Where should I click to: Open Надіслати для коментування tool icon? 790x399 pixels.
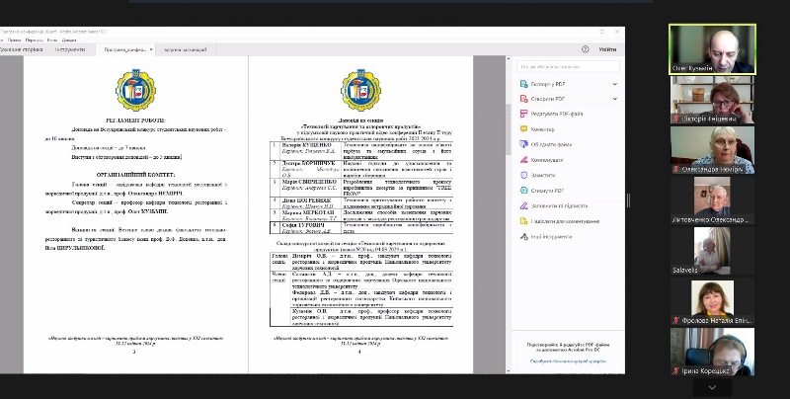point(524,221)
